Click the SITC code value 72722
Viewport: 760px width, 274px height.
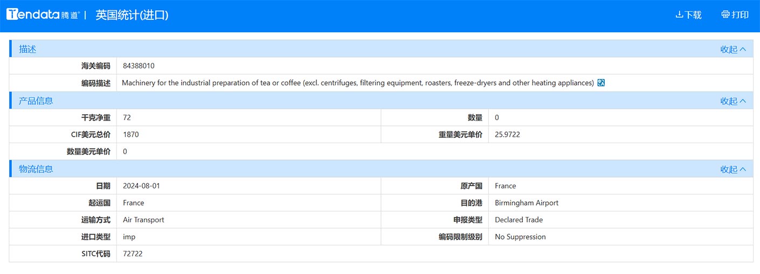click(133, 254)
